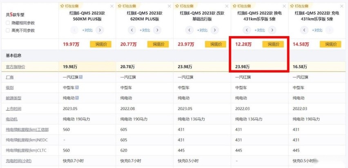Move the 改款 基础出行版 column left with its arrow
This screenshot has height=168, width=348.
[189, 30]
